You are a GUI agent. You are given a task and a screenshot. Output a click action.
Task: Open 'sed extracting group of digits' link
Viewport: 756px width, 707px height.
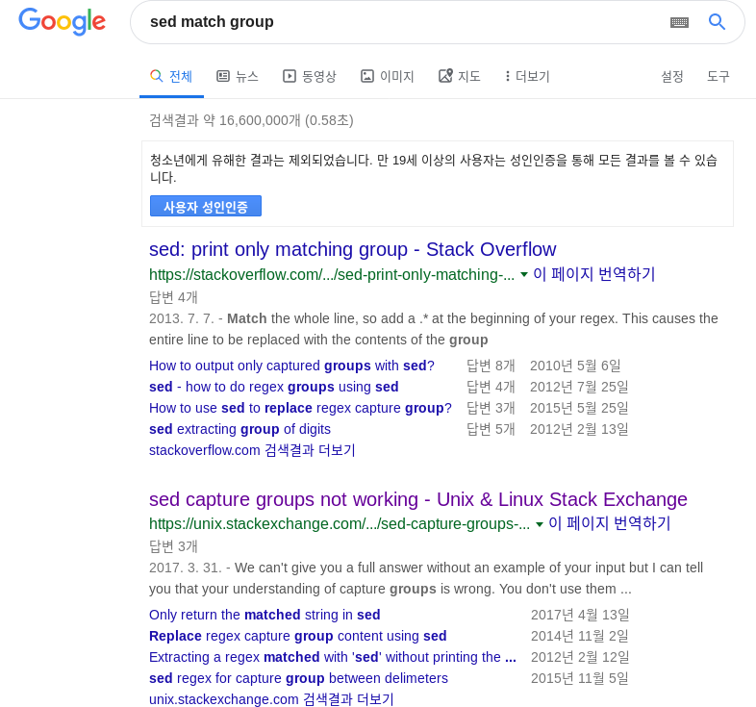[x=239, y=429]
